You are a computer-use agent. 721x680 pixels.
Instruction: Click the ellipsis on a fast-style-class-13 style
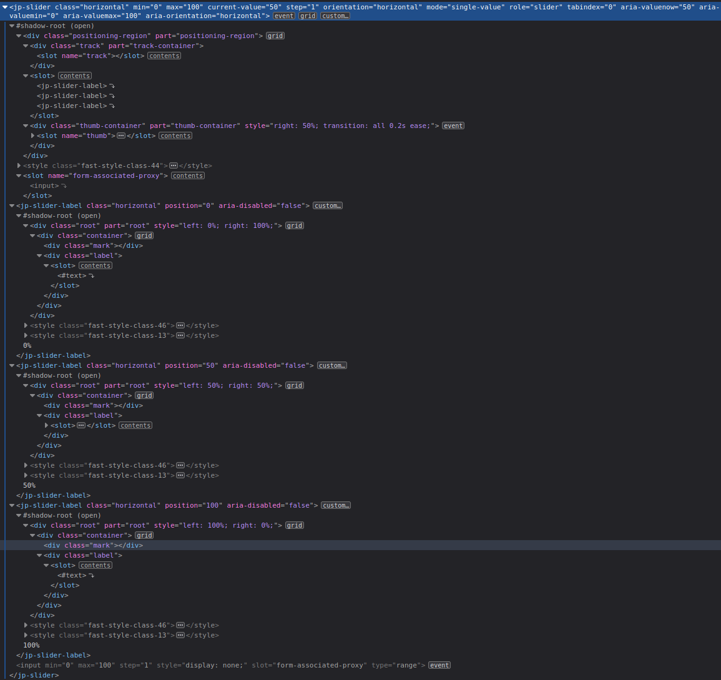(180, 335)
